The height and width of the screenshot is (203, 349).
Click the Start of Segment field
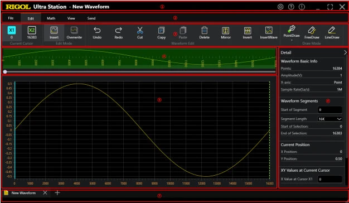pos(330,109)
